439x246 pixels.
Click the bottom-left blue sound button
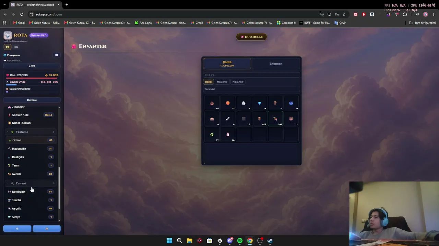click(x=17, y=229)
